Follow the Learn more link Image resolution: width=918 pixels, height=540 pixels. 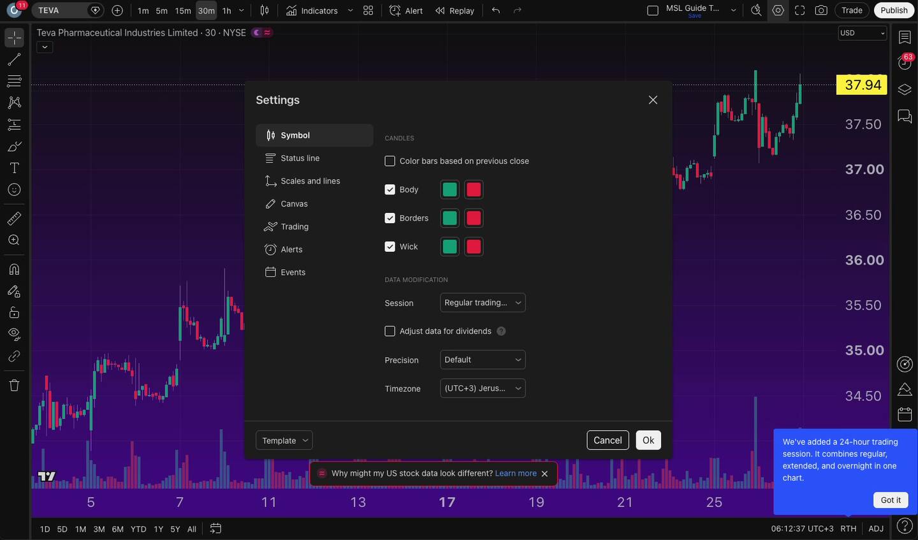coord(516,474)
